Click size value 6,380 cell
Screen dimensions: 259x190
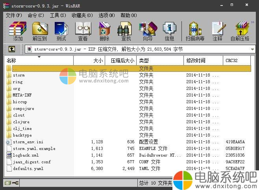point(97,168)
